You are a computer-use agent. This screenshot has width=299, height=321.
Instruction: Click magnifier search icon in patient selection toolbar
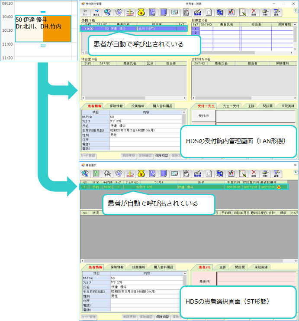107,174
